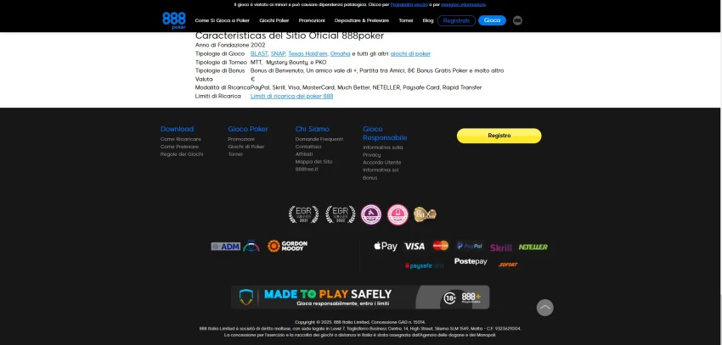Open the round menu icon beside Gioca

click(517, 20)
